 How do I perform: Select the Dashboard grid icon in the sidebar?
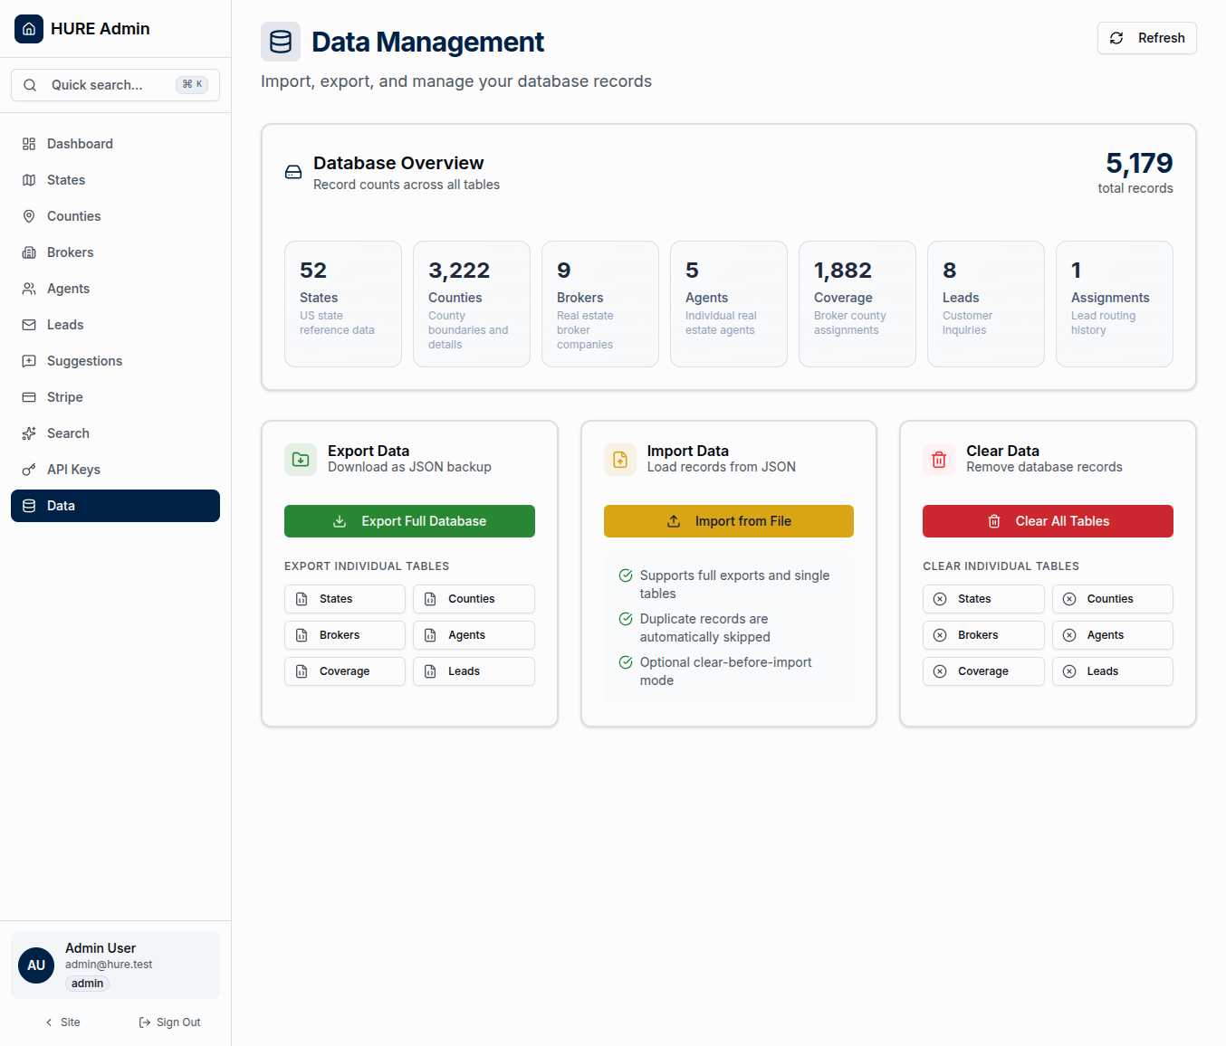[x=27, y=143]
